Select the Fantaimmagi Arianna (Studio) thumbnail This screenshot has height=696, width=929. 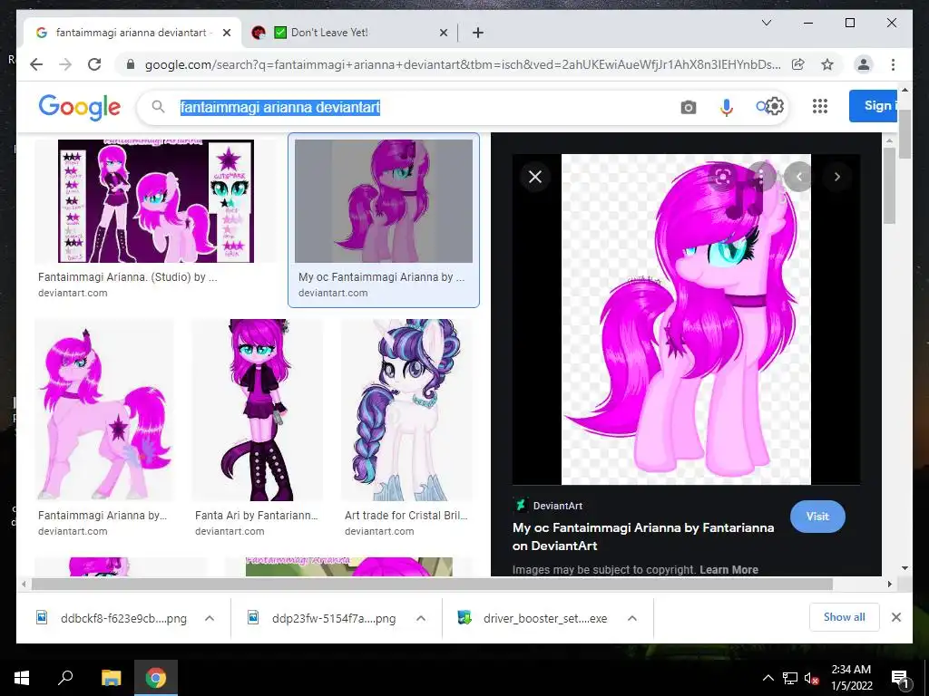155,200
